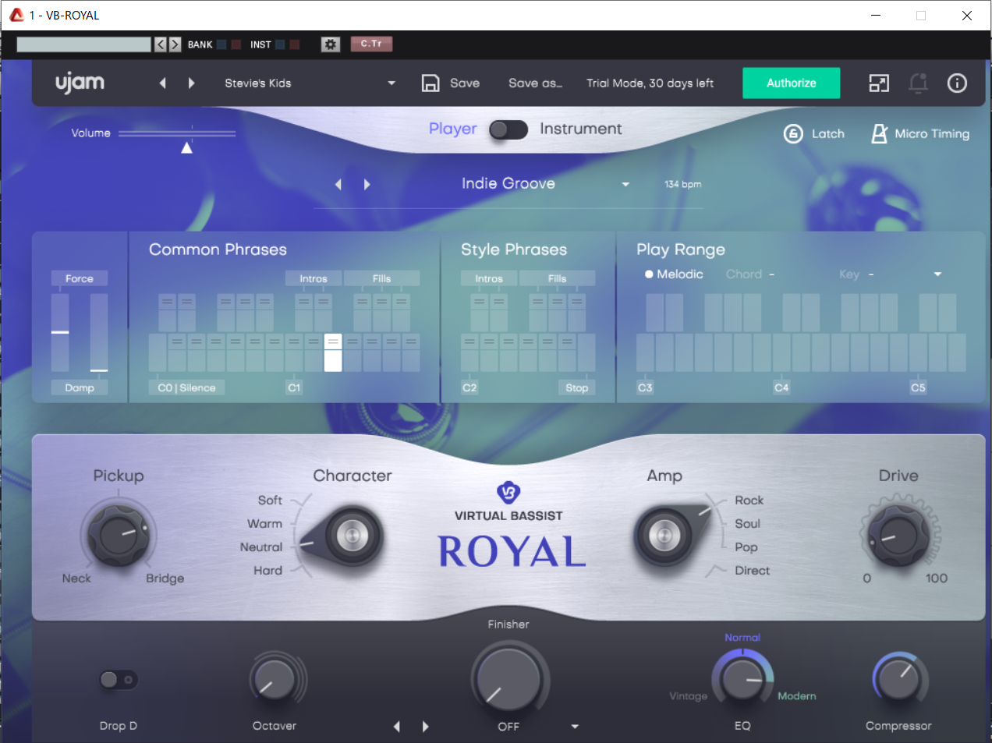Toggle the Player/Instrument switch

pos(508,129)
